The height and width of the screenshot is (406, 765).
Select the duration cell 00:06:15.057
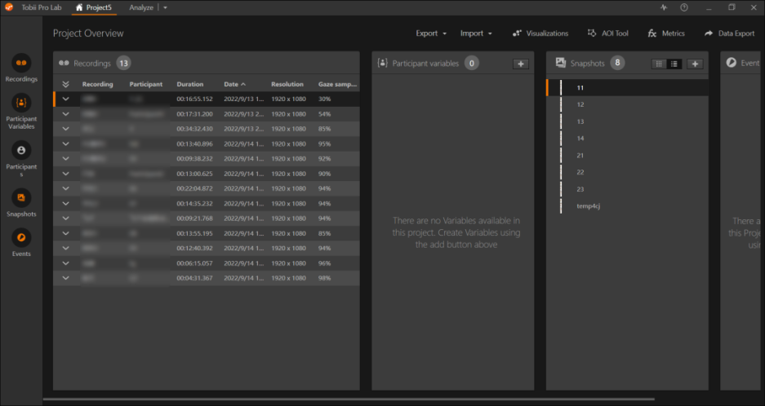(194, 263)
